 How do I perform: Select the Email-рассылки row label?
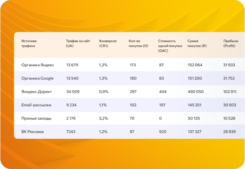pos(36,105)
